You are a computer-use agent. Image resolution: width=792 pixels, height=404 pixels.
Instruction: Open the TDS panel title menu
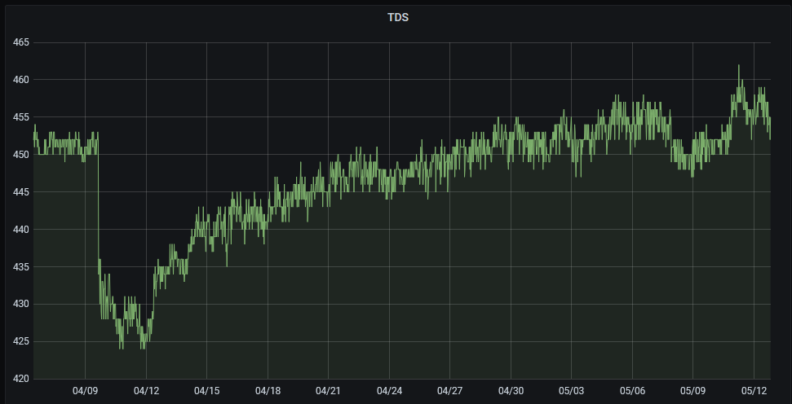pos(396,16)
